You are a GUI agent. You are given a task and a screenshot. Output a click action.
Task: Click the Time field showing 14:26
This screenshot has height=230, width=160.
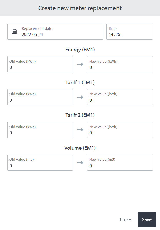(129, 32)
